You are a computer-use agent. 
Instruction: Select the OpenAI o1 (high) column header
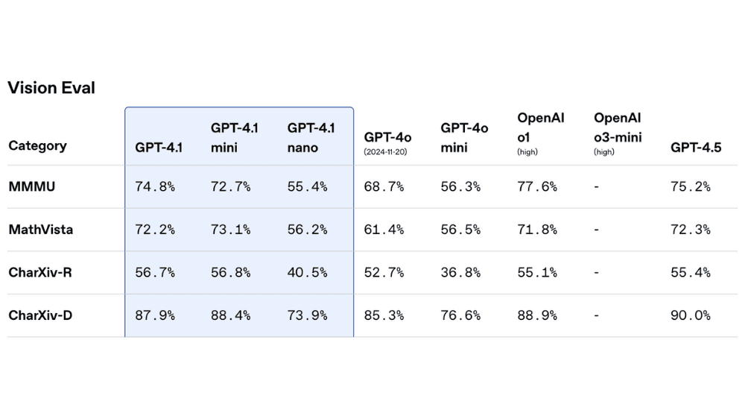pos(541,133)
